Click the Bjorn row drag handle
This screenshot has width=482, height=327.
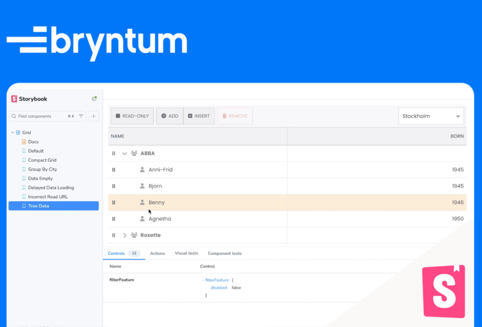click(114, 186)
